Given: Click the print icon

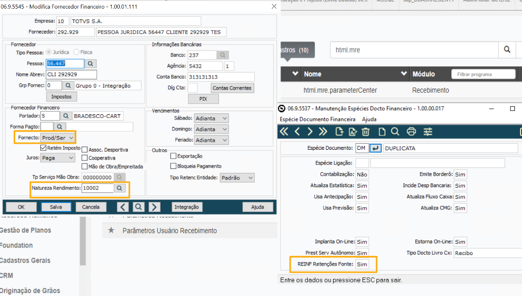Looking at the screenshot, I should tap(411, 132).
